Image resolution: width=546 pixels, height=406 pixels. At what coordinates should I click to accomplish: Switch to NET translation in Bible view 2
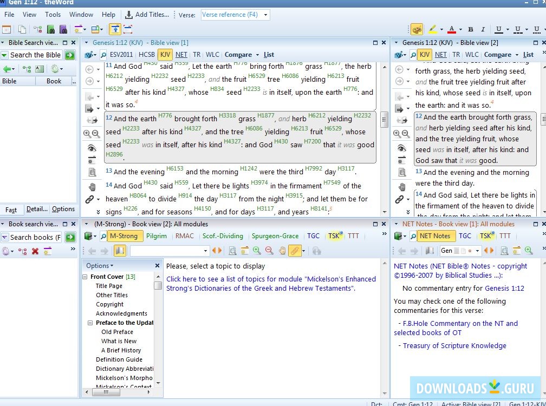(440, 55)
